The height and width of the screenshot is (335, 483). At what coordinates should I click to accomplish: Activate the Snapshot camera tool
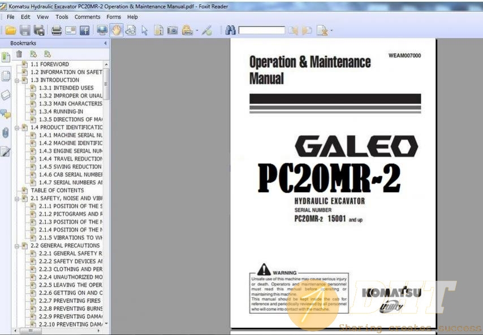click(x=172, y=30)
